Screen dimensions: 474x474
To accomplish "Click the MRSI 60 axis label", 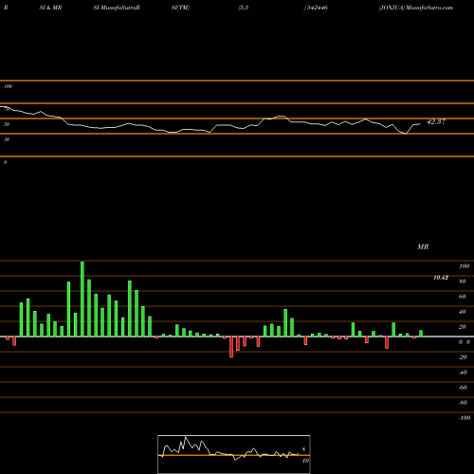I will coord(463,297).
